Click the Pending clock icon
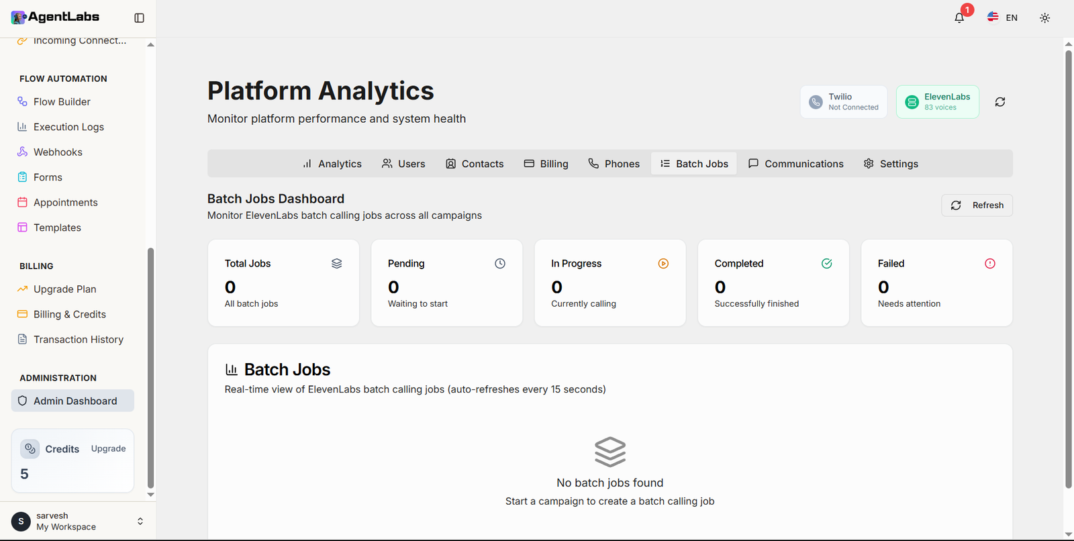This screenshot has height=541, width=1074. (500, 264)
